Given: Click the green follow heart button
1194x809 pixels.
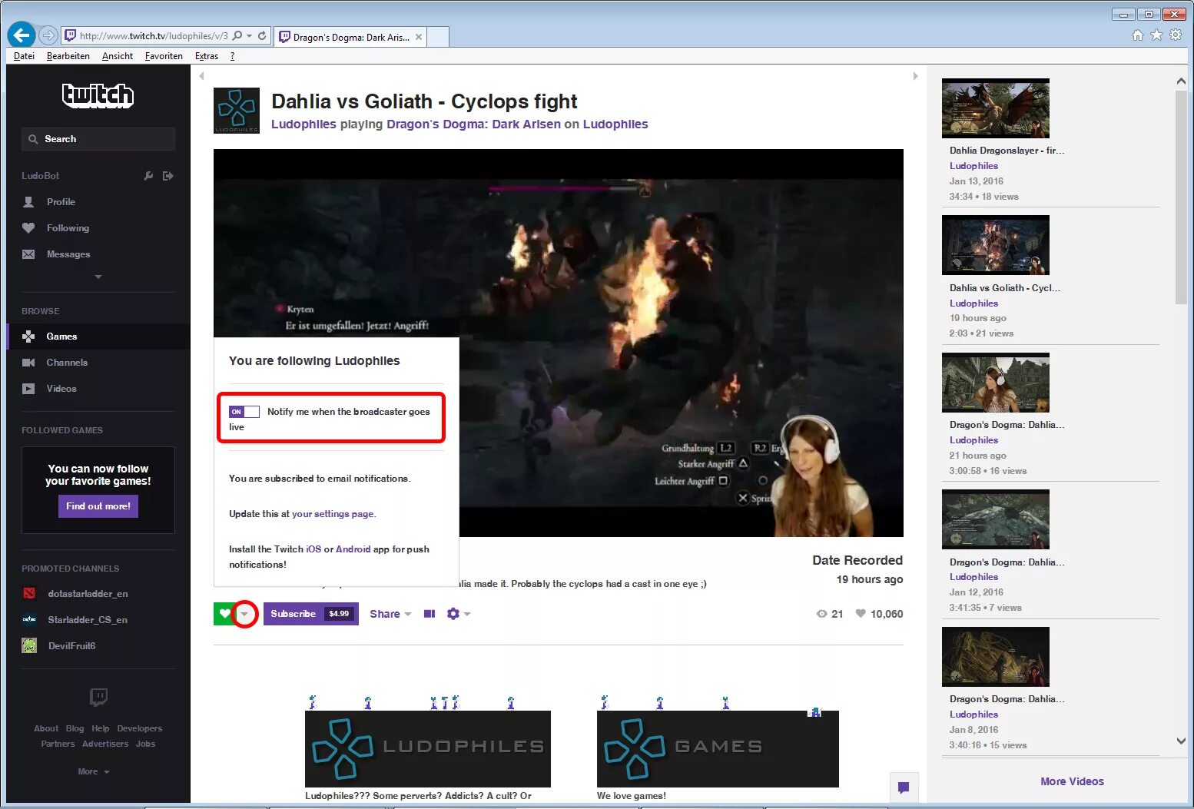Looking at the screenshot, I should tap(224, 614).
